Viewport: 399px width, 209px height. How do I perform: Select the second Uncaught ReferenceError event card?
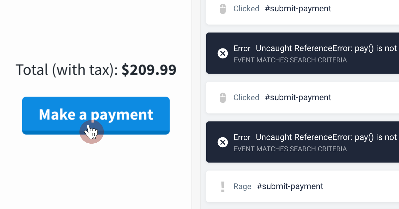[x=299, y=142]
